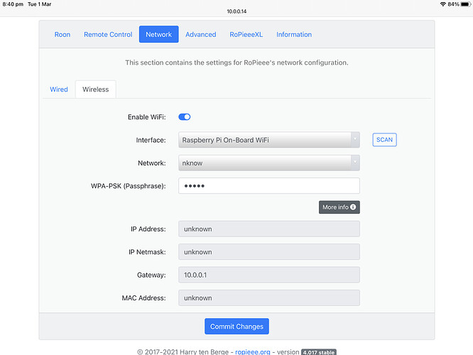Go to the RoPieeeXL tab
This screenshot has width=473, height=355.
tap(246, 34)
